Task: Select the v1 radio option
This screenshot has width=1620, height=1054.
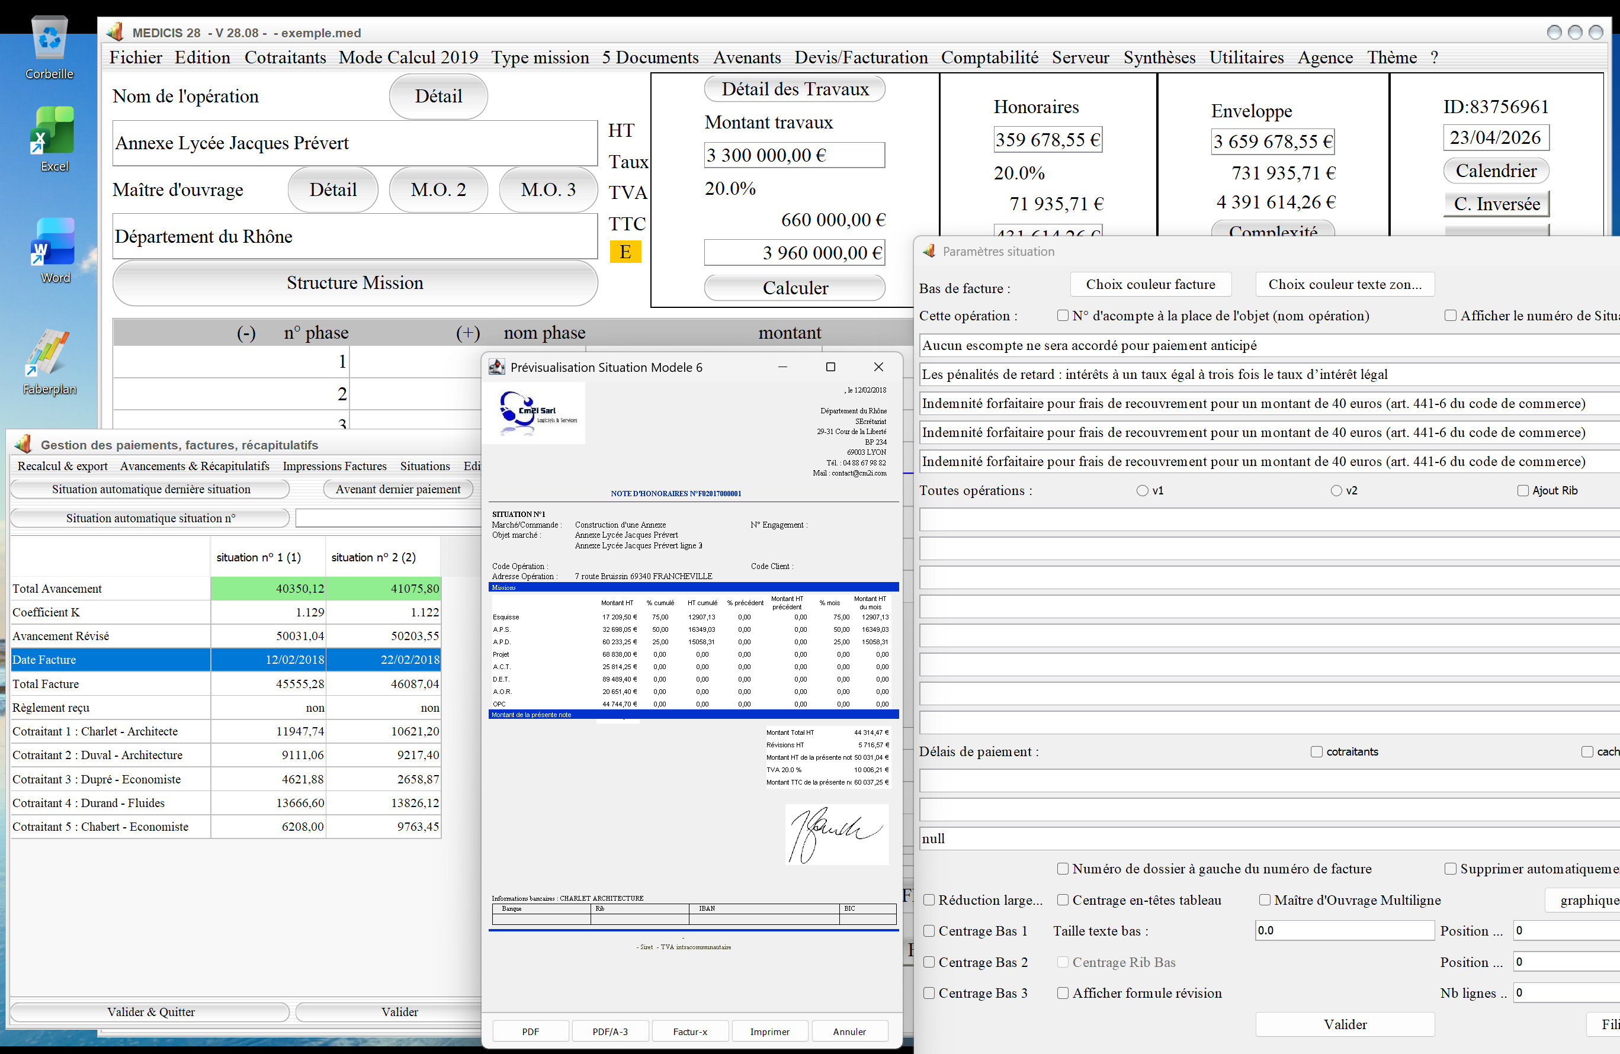Action: [x=1141, y=490]
